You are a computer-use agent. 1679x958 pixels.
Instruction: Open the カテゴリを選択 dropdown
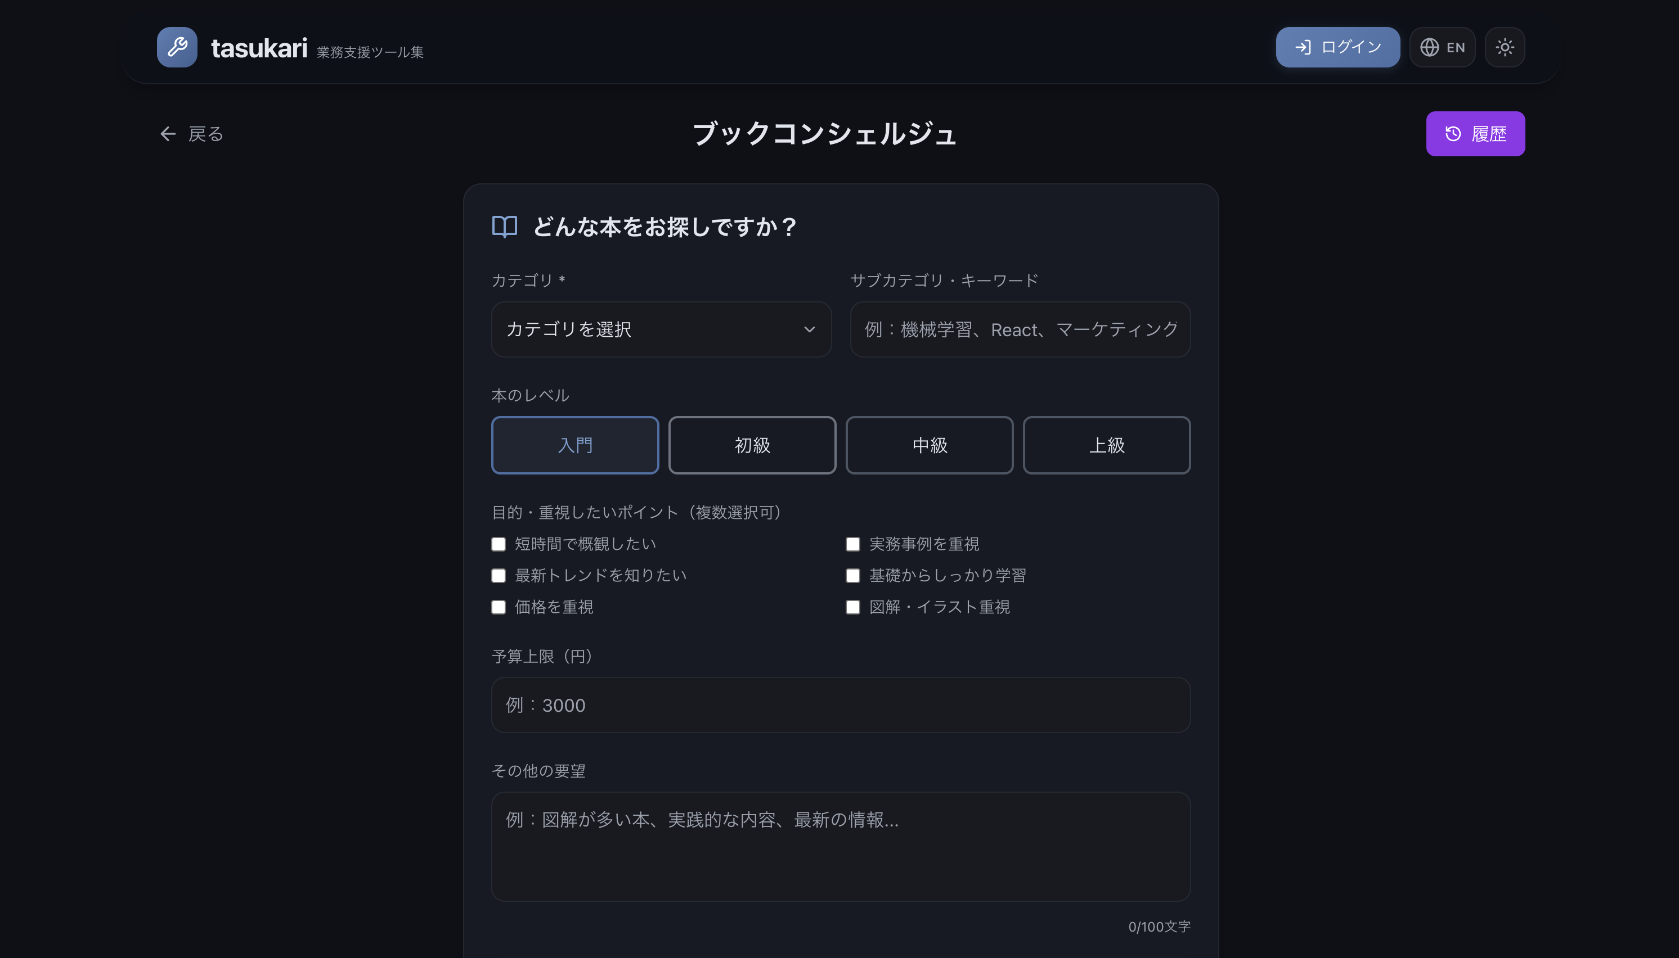click(661, 329)
